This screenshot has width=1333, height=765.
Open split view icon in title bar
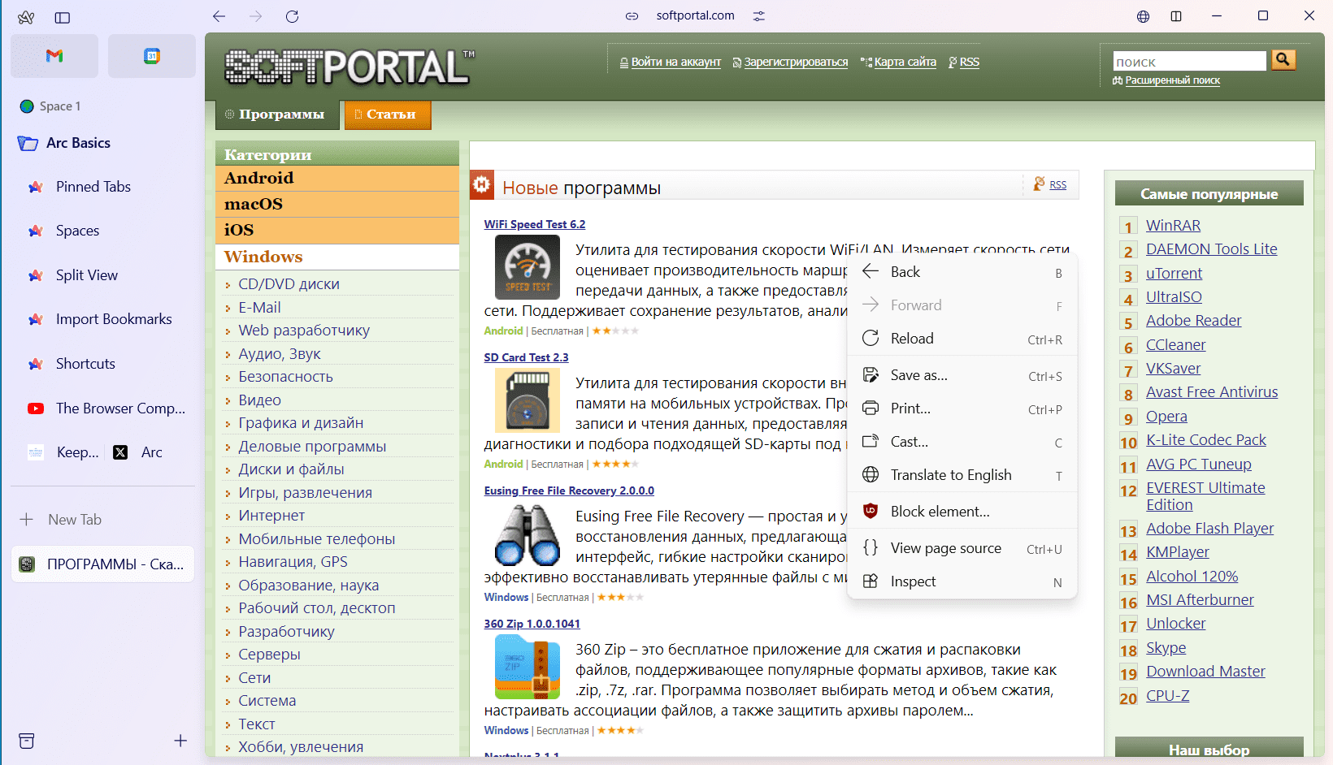[x=1176, y=16]
